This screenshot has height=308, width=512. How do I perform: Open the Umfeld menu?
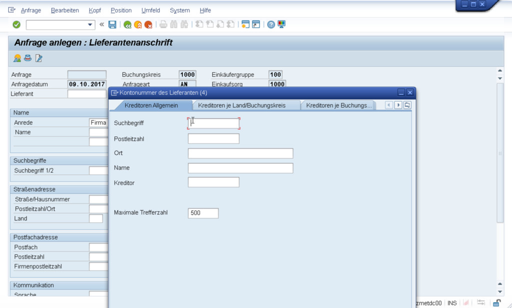150,11
